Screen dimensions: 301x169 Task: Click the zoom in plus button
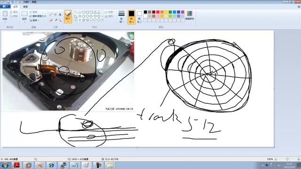tap(299, 159)
